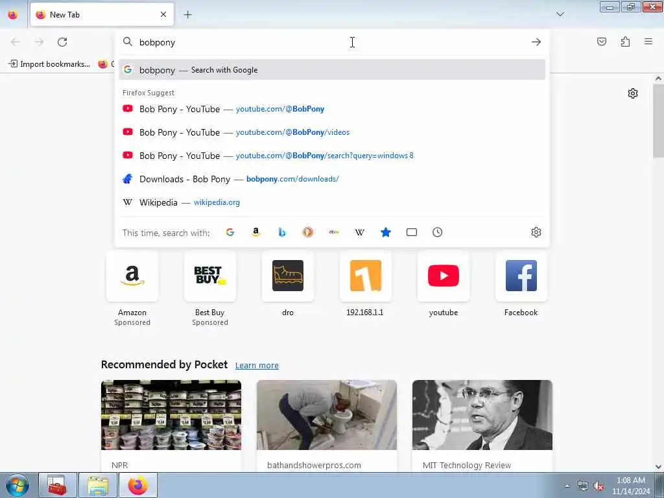Click the muted volume tray icon

tap(599, 486)
